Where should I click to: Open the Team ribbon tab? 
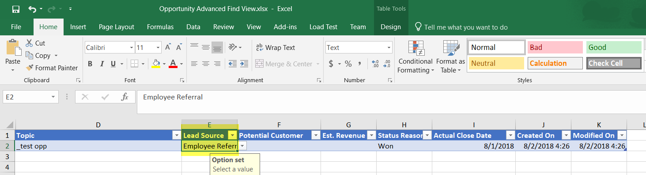[x=358, y=27]
